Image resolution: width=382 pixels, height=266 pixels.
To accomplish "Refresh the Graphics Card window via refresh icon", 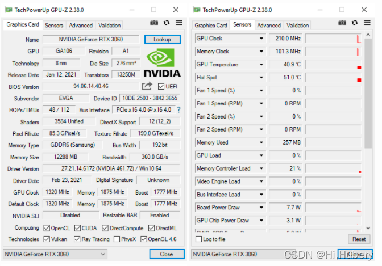I will pos(167,23).
